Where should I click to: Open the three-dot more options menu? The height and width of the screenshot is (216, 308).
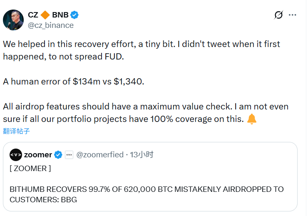[x=293, y=15]
